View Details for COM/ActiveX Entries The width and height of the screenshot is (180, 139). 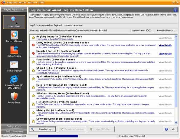click(x=165, y=45)
